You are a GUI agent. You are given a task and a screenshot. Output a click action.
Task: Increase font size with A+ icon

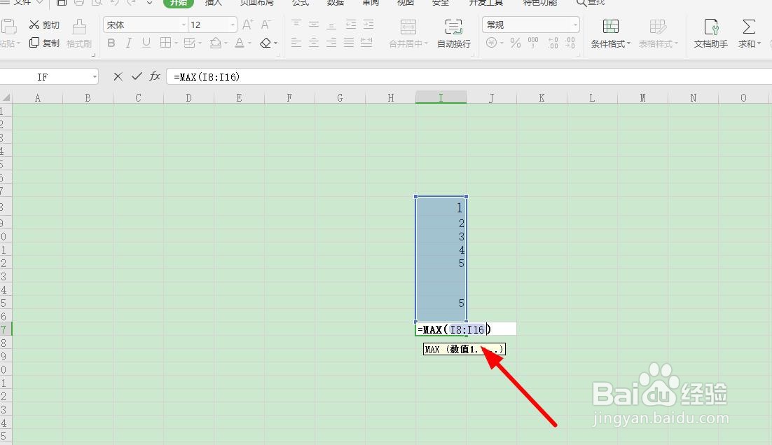click(x=248, y=25)
